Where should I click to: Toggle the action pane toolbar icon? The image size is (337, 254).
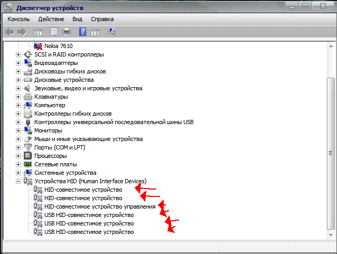click(95, 32)
